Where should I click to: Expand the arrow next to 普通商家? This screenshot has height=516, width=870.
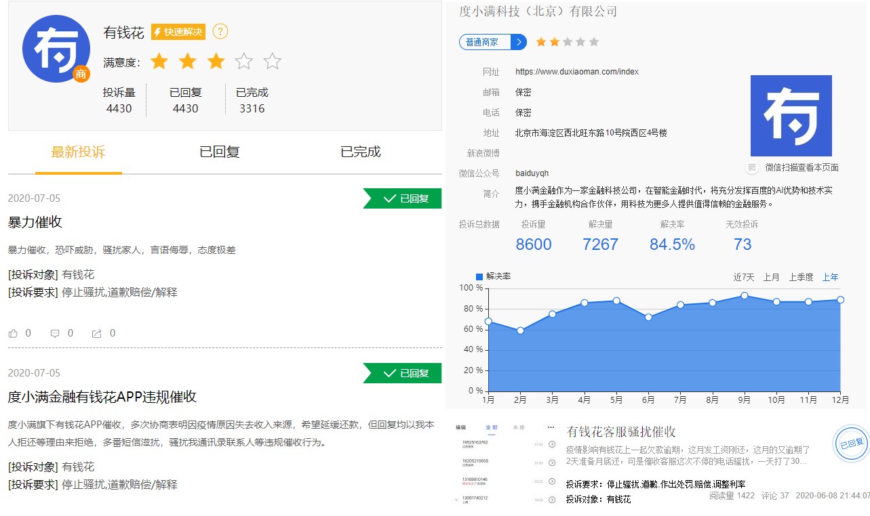tap(519, 42)
